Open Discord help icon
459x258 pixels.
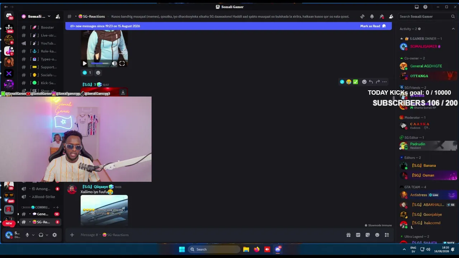tap(425, 7)
